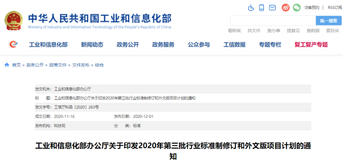Open the 新闻动态 navigation menu
348x164 pixels.
pyautogui.click(x=92, y=45)
